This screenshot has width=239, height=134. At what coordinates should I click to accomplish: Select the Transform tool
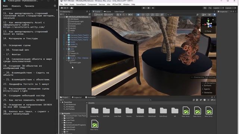click(x=162, y=15)
